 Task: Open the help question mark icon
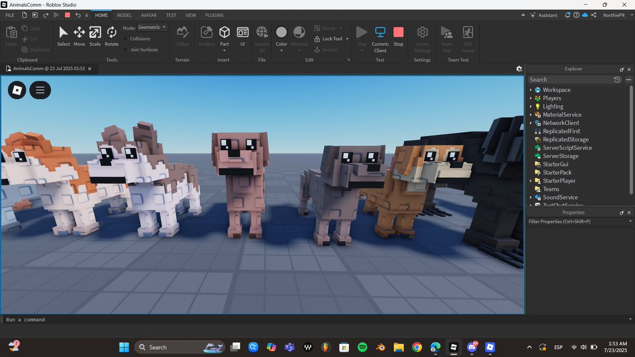[576, 15]
